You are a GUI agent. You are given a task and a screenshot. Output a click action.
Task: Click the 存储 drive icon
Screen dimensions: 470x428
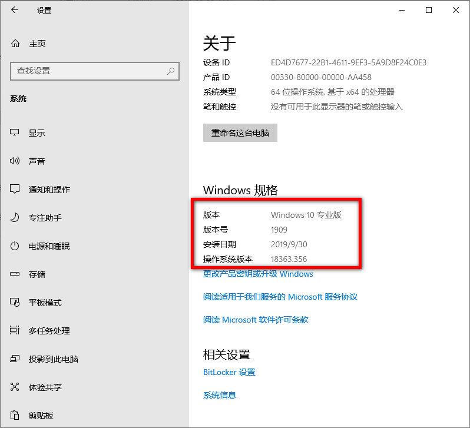pos(14,274)
